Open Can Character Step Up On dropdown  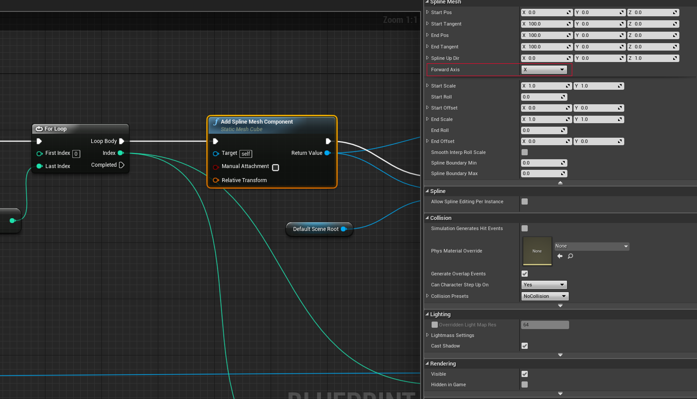(544, 285)
